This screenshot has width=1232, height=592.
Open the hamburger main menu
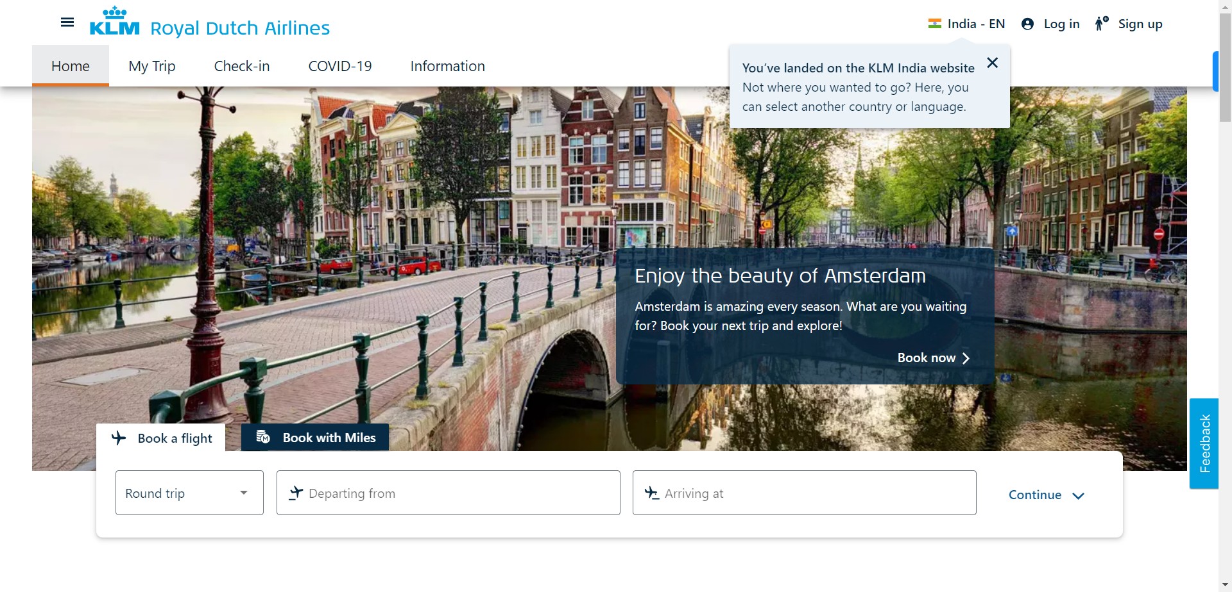(67, 22)
